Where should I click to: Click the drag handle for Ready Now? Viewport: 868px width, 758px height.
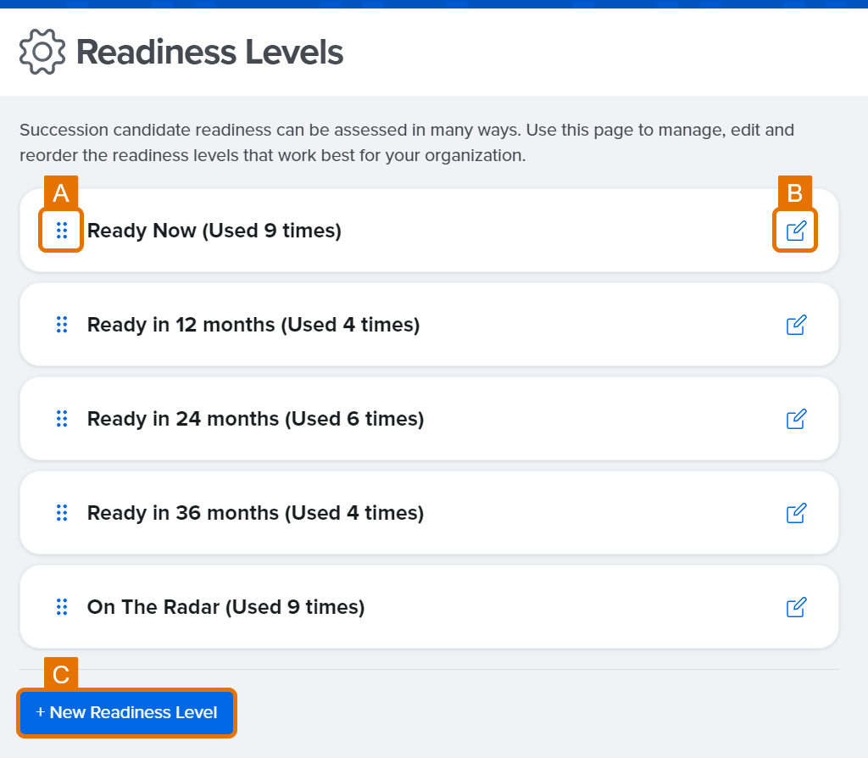[x=61, y=231]
